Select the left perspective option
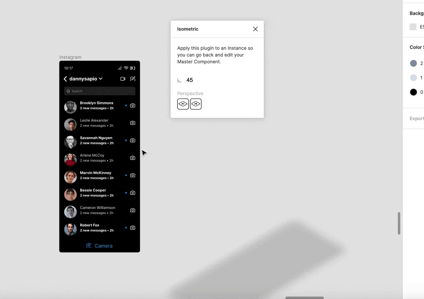 point(183,104)
